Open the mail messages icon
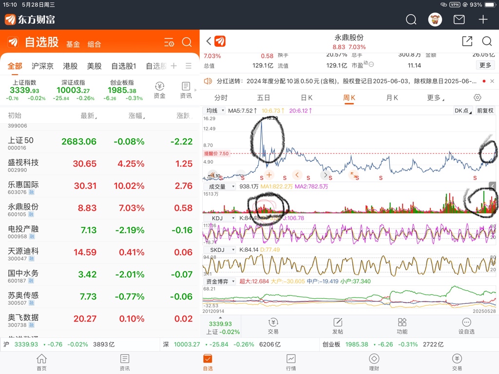This screenshot has height=374, width=499. pos(459,19)
